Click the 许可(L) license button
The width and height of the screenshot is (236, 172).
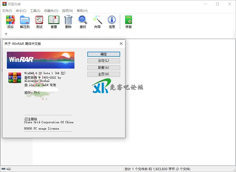(103, 61)
